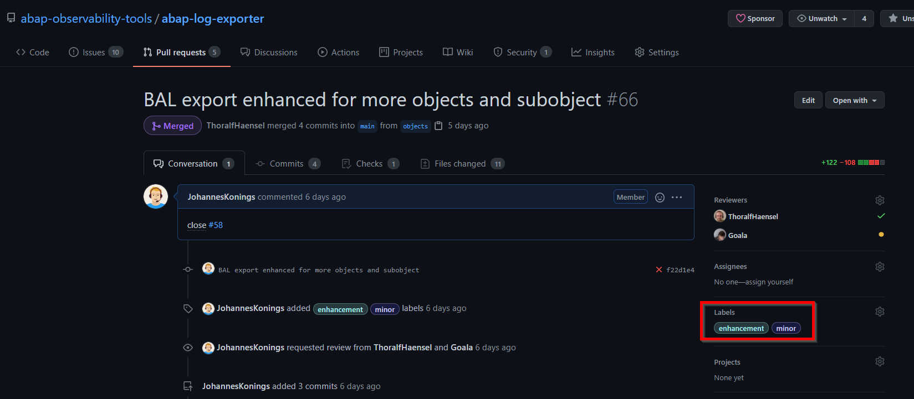Open the comment options kebab menu

tap(677, 196)
